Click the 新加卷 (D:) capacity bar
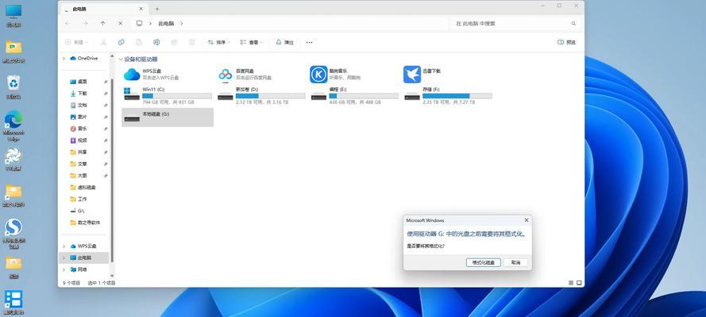The width and height of the screenshot is (706, 317). [271, 96]
